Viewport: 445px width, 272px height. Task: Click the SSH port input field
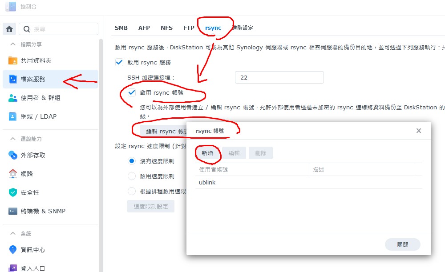pos(279,77)
